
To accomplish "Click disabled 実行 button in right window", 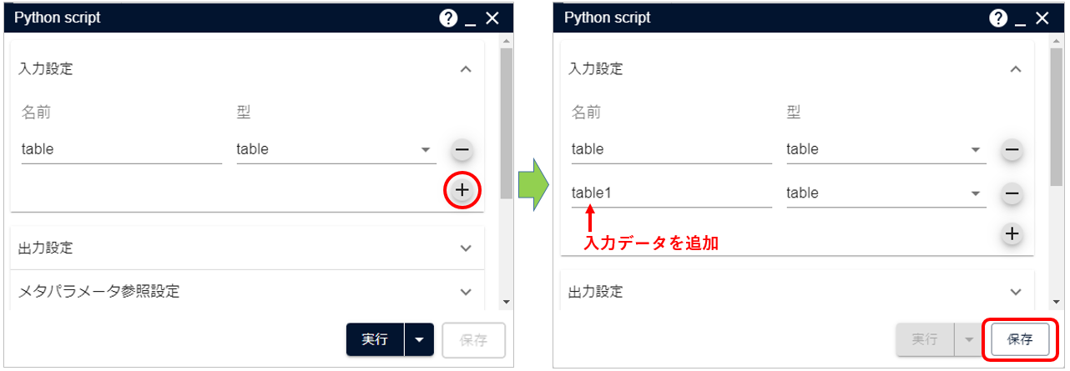I will tap(925, 339).
